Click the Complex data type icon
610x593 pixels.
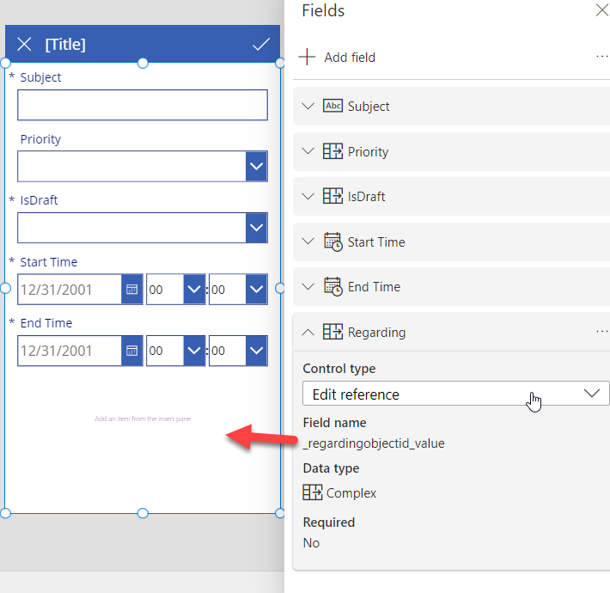point(313,492)
